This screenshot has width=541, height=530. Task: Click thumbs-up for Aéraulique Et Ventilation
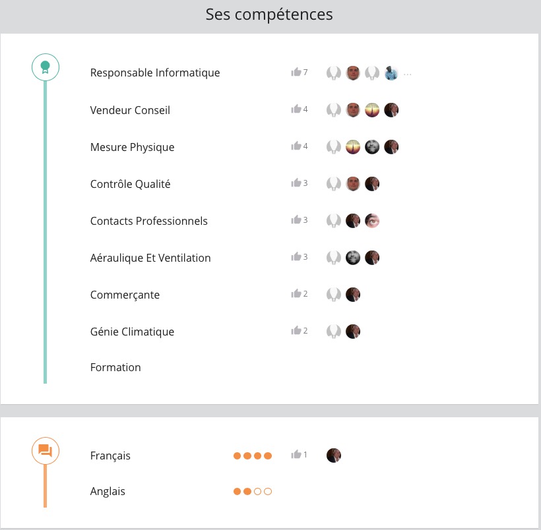(x=296, y=257)
